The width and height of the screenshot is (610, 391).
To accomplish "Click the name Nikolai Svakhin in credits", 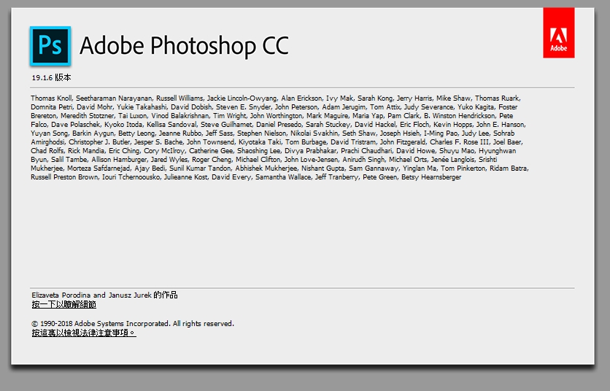I will point(314,133).
